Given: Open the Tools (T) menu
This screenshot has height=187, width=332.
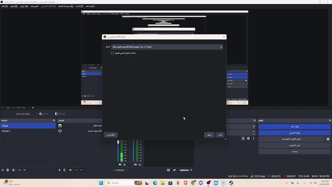Looking at the screenshot, I should point(79,6).
